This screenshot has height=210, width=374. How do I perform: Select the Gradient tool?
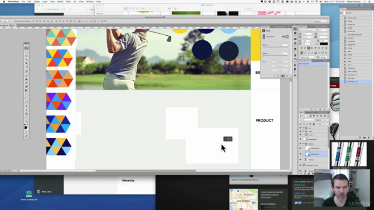point(26,90)
